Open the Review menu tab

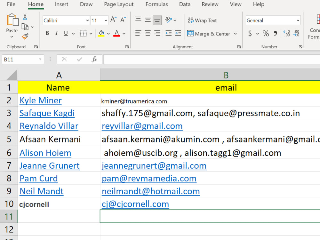coord(210,4)
